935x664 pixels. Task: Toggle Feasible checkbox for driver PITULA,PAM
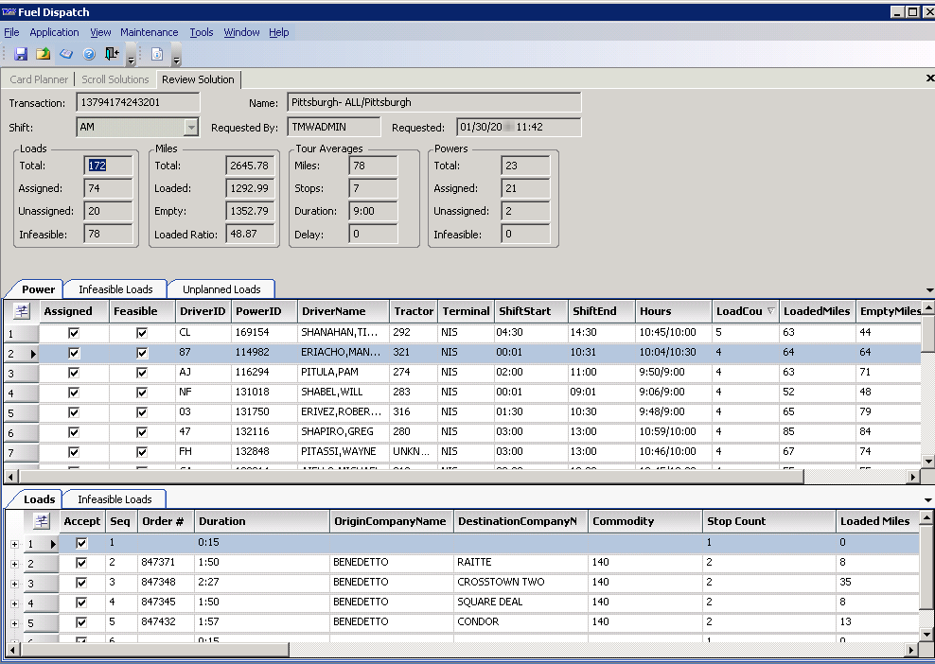[x=142, y=373]
